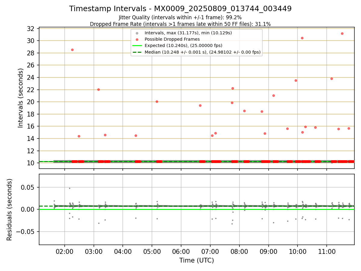Select the 23.5-second red point before 10:00
This screenshot has height=271, width=361.
296,80
